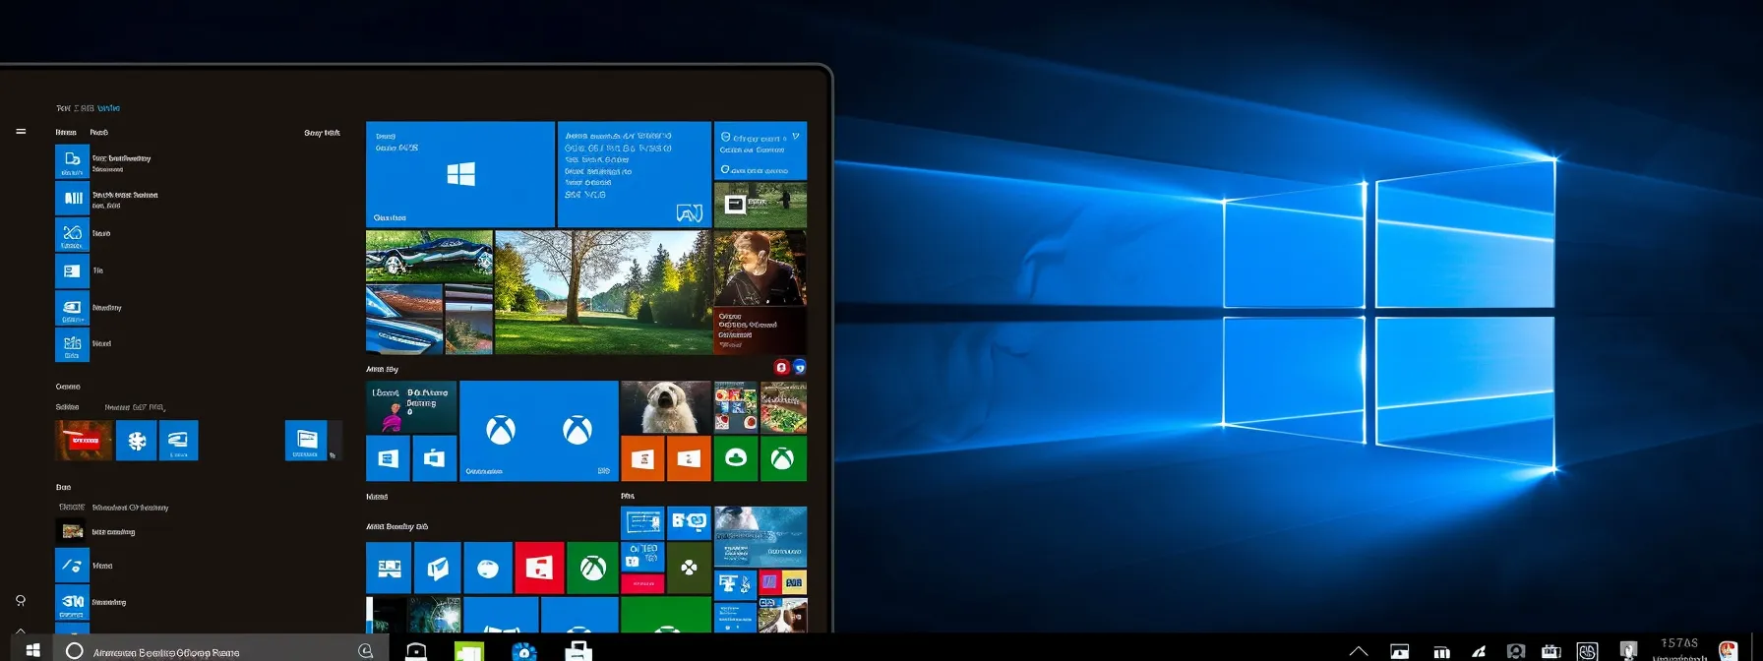Open the landscape park photo tile
The width and height of the screenshot is (1763, 661).
tap(603, 292)
